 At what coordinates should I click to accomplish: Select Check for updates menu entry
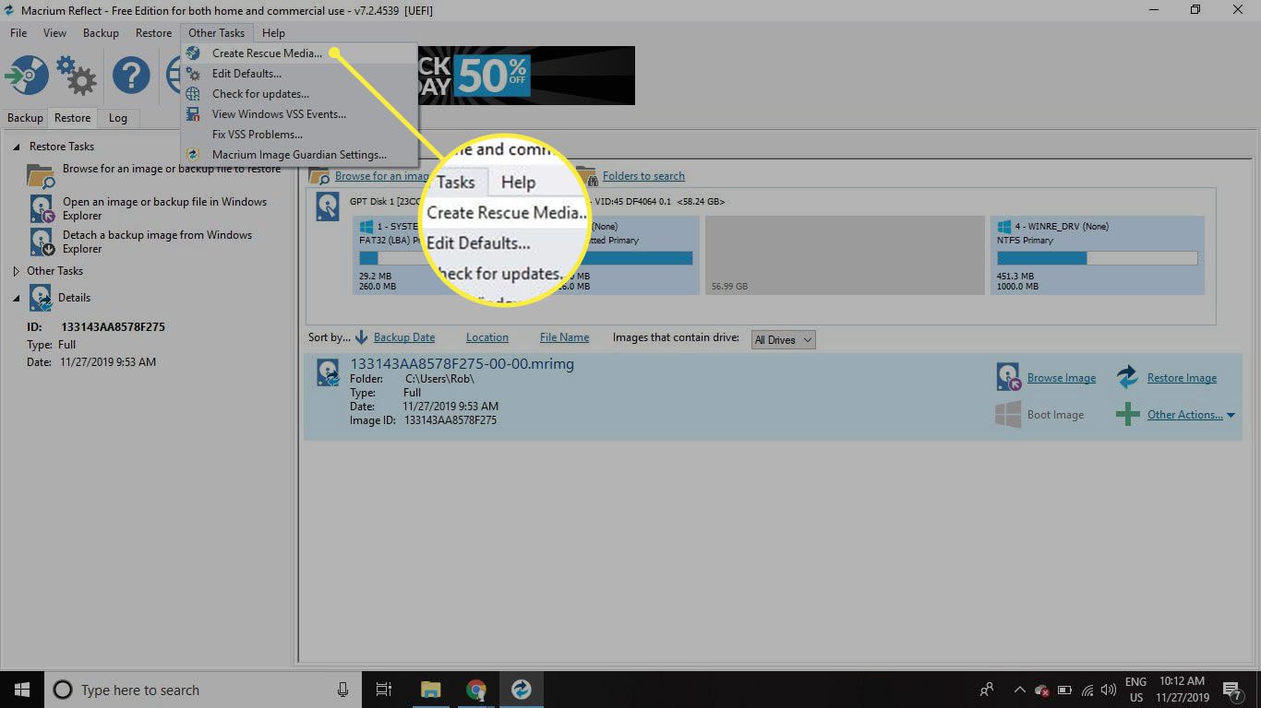(299, 94)
